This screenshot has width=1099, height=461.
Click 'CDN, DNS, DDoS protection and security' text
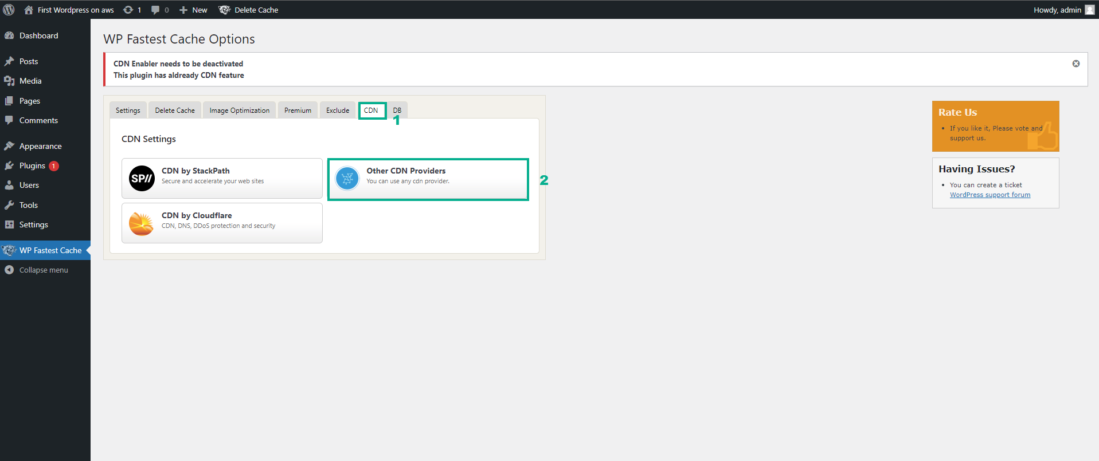tap(218, 226)
